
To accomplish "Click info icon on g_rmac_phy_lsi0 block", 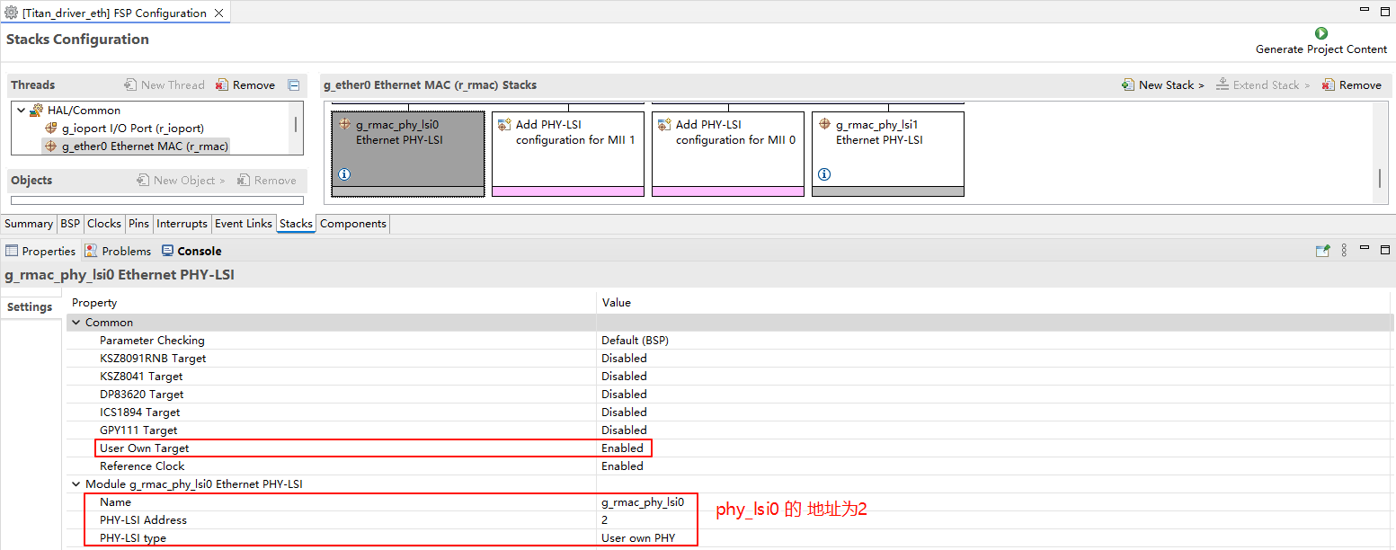I will 344,174.
